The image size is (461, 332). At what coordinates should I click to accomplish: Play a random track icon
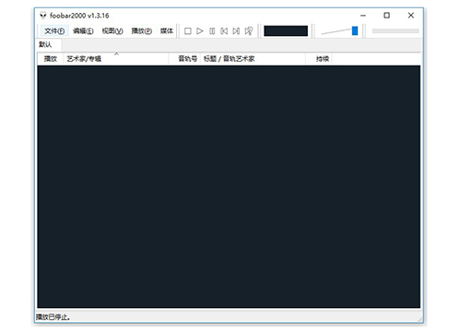click(x=249, y=31)
